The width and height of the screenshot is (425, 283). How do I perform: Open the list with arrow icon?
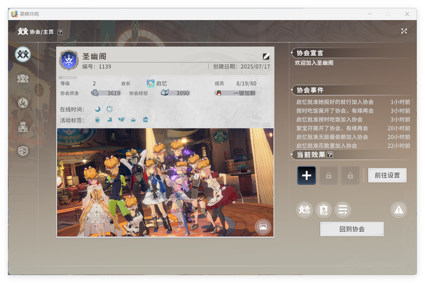coord(343,210)
